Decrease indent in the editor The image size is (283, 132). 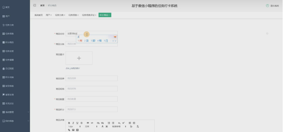[130, 123]
